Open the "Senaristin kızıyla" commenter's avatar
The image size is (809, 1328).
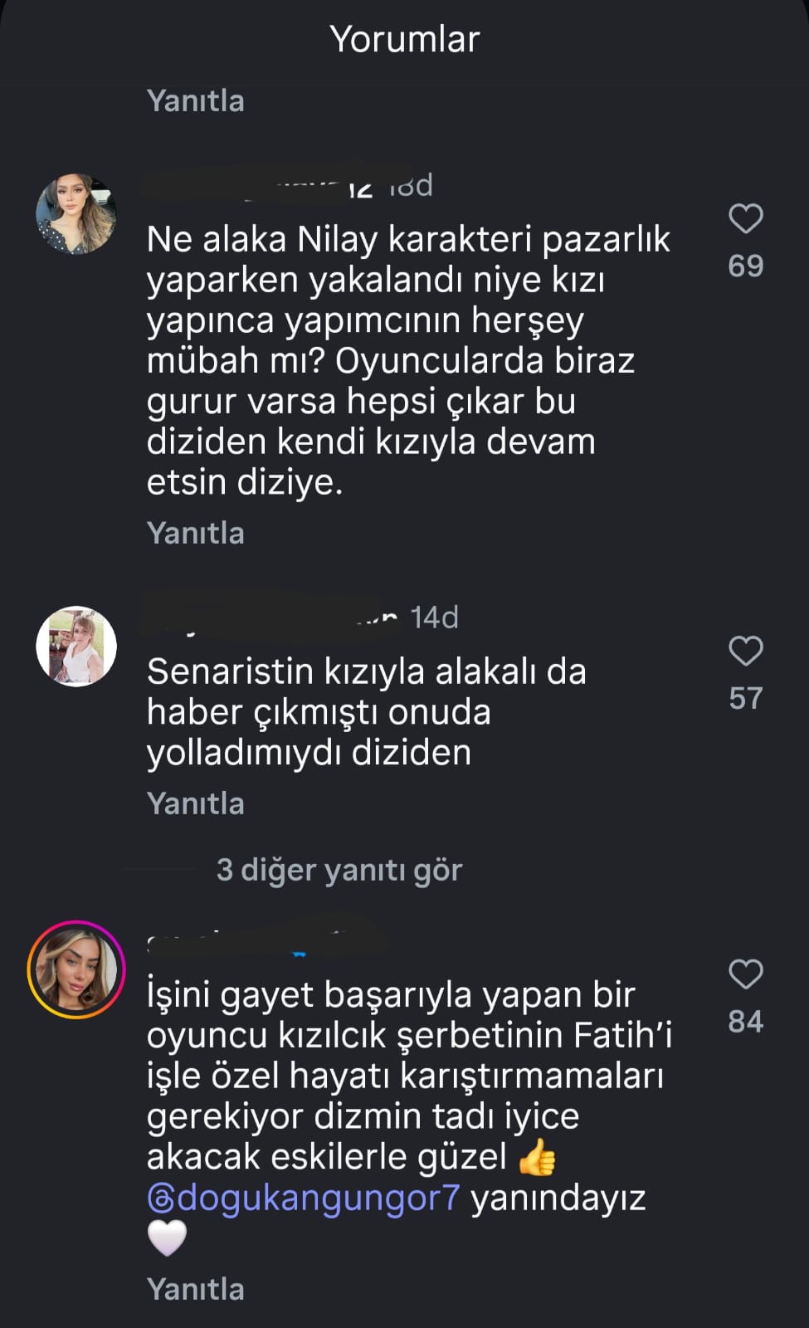click(x=76, y=646)
